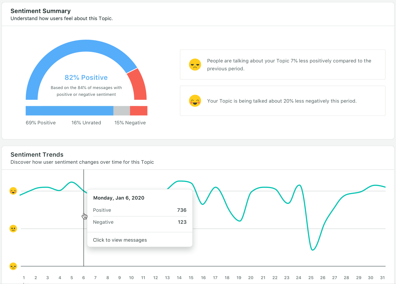Click the '16% Unrated' label
The height and width of the screenshot is (284, 396).
[86, 123]
